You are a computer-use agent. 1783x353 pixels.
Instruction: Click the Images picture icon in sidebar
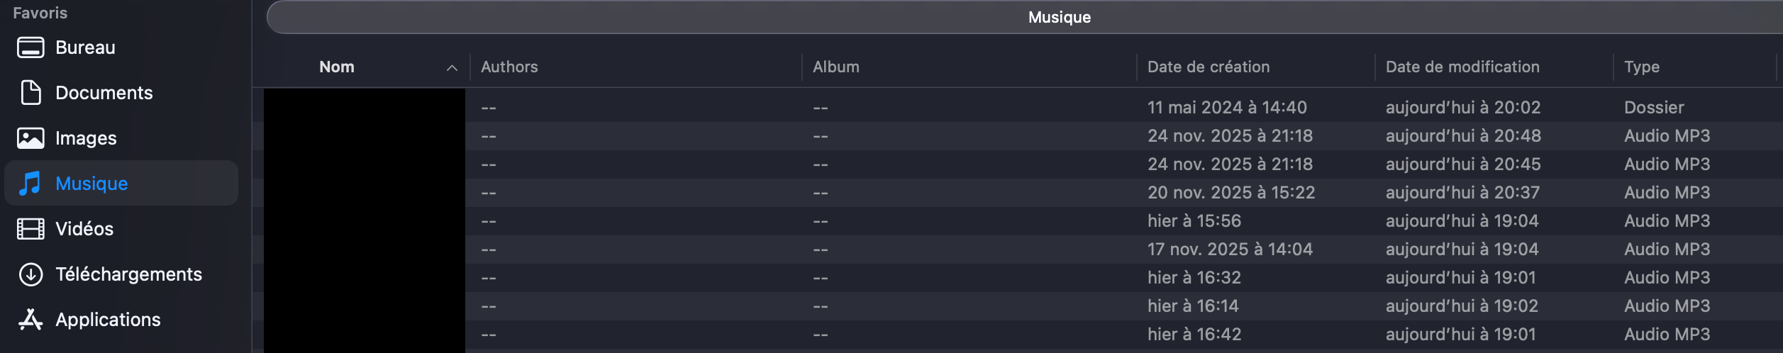click(x=30, y=138)
